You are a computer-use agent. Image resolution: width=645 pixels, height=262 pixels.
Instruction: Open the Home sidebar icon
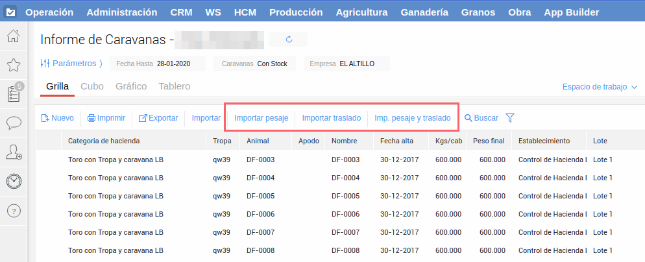[x=14, y=36]
